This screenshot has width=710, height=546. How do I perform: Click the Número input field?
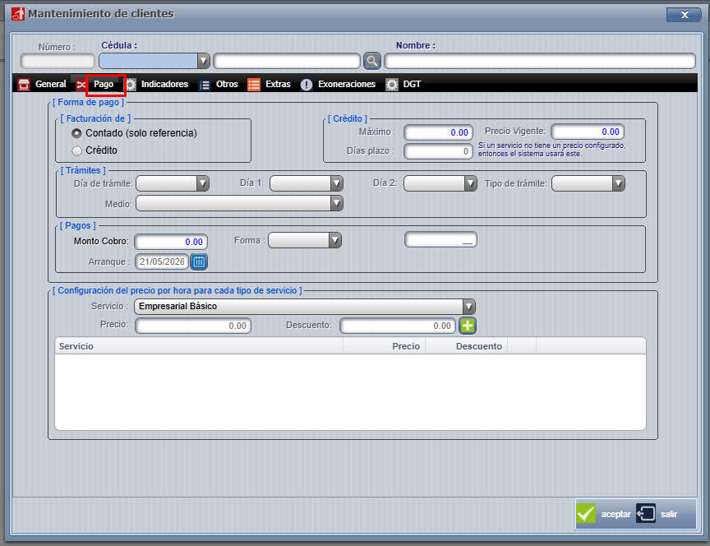tap(58, 61)
